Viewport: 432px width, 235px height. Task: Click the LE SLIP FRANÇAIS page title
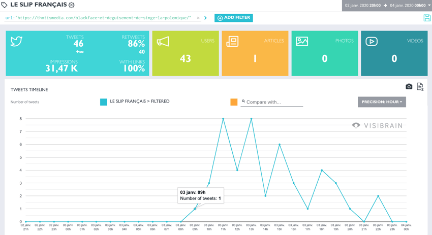(39, 5)
